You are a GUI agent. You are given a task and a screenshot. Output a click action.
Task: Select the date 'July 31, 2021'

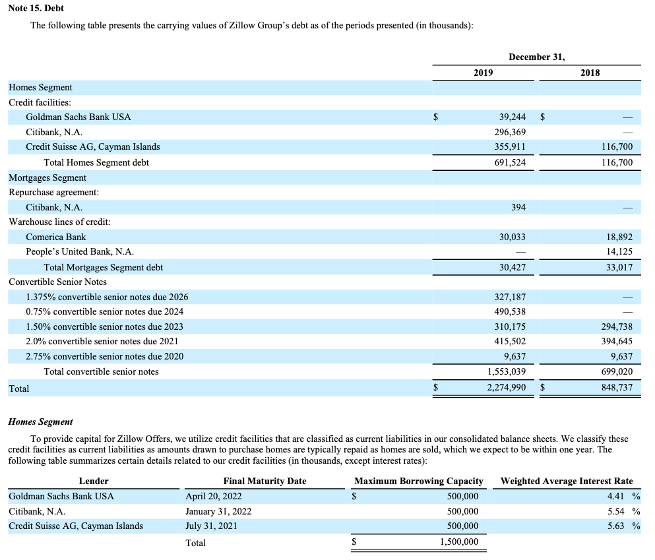coord(211,526)
